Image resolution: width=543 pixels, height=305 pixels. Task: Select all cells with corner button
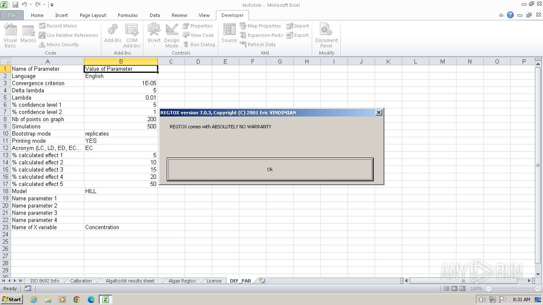[x=5, y=61]
